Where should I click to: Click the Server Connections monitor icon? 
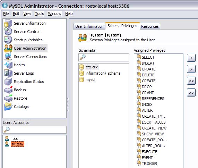(8, 57)
